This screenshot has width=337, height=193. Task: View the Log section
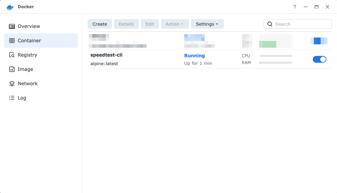click(41, 98)
